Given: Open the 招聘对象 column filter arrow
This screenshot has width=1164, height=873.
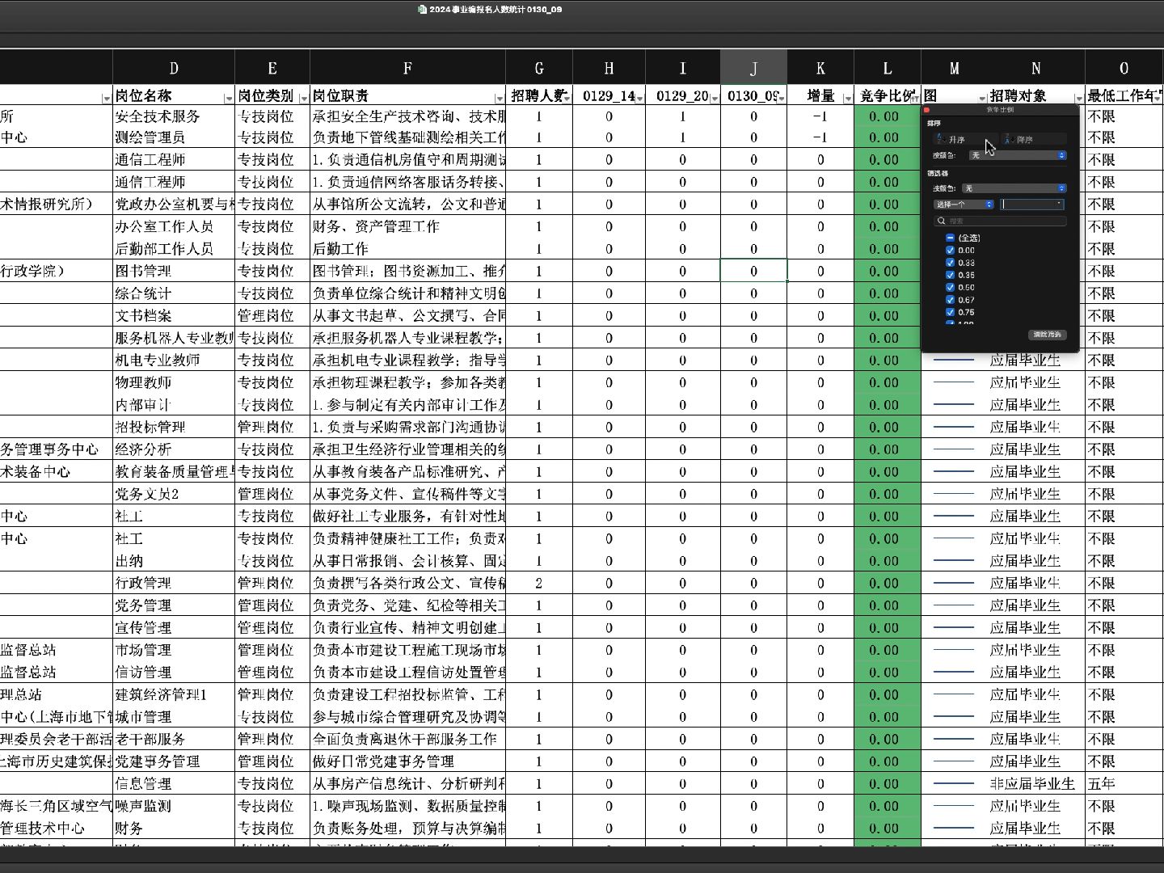Looking at the screenshot, I should (1078, 99).
